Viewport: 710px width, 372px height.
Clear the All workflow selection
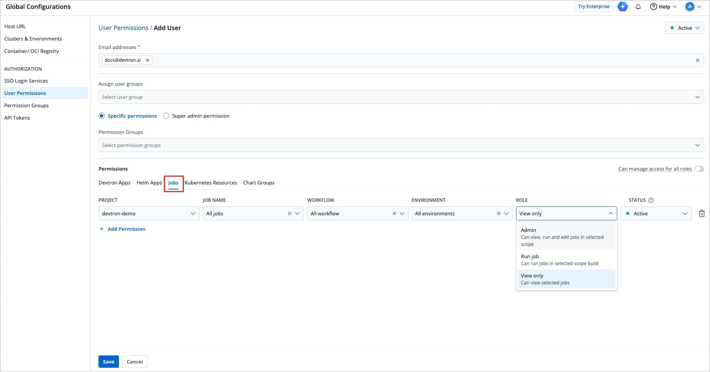[394, 213]
